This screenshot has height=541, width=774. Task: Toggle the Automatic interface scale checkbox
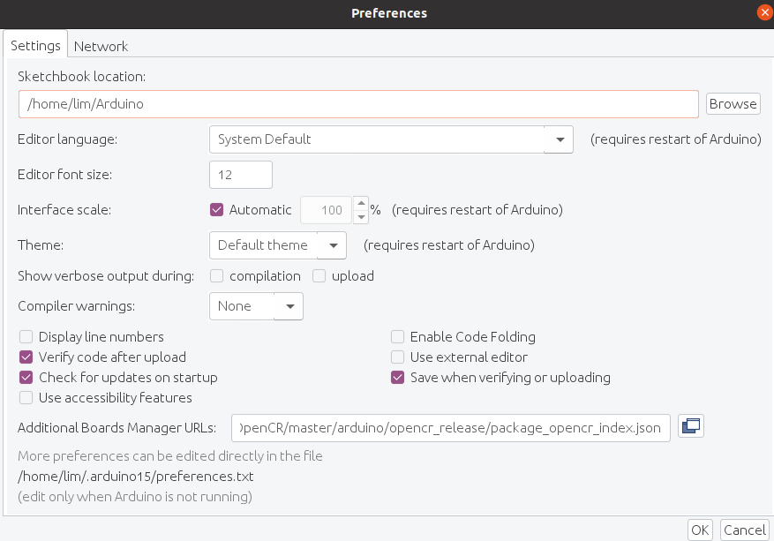coord(216,210)
